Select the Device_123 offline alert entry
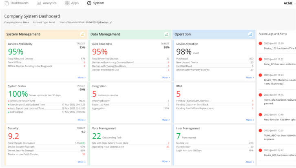The height and width of the screenshot is (168, 296). click(x=277, y=46)
